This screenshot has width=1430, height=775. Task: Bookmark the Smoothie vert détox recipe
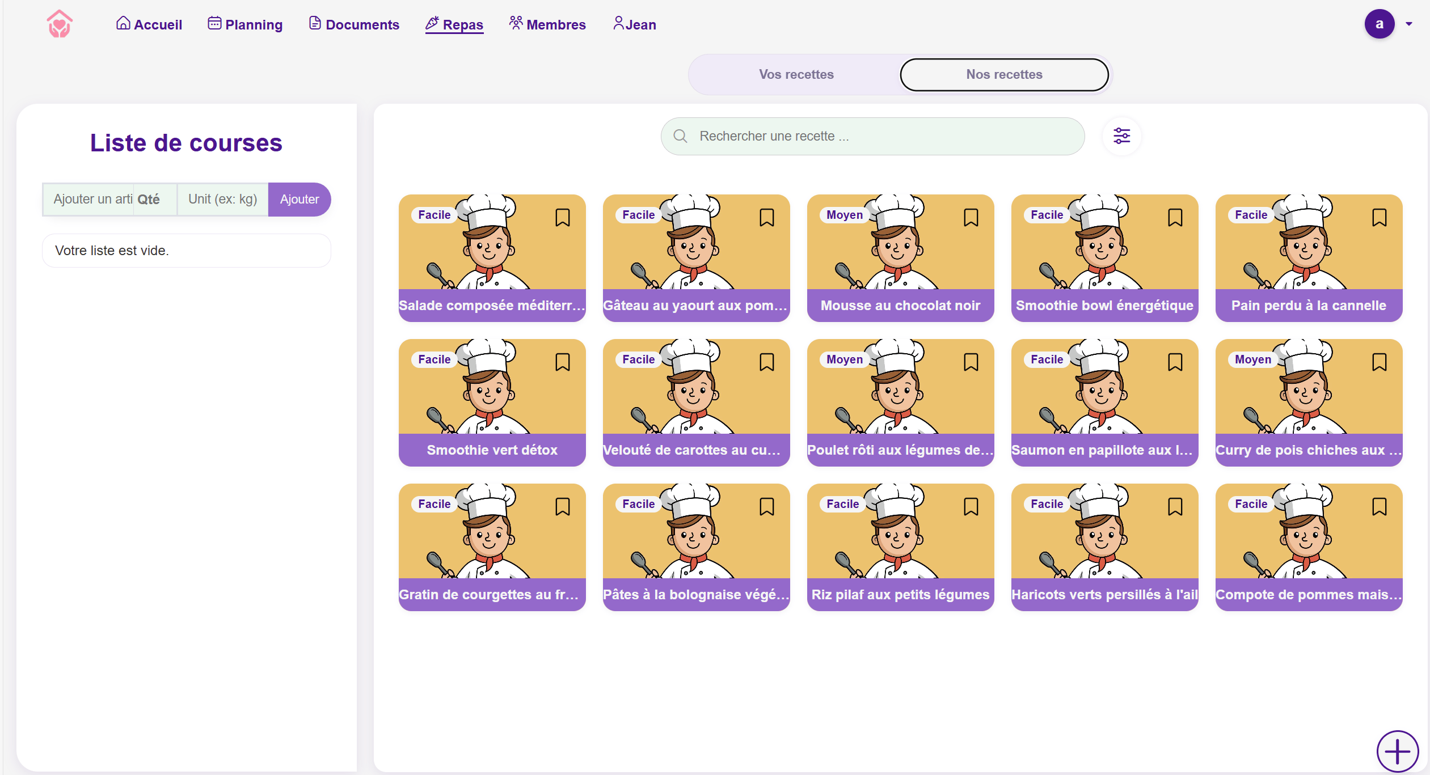[x=563, y=362]
